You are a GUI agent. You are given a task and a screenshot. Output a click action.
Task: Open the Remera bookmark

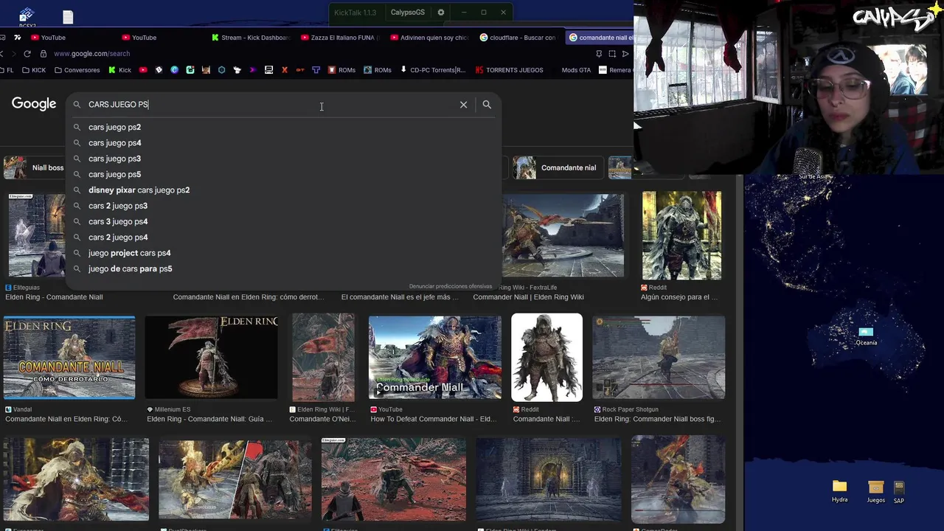pos(615,70)
